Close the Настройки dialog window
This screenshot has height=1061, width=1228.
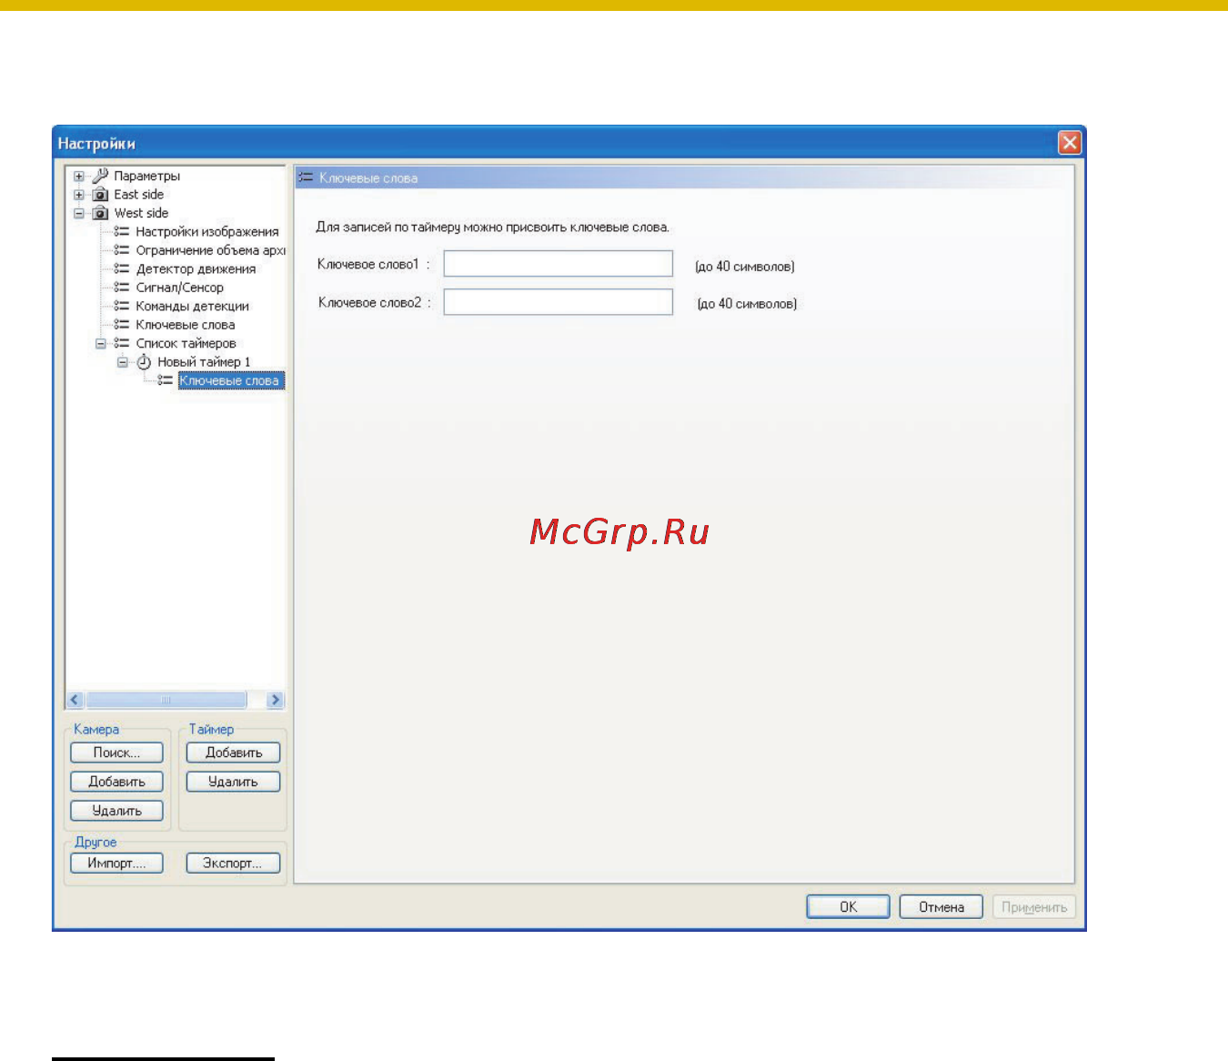[x=1070, y=143]
